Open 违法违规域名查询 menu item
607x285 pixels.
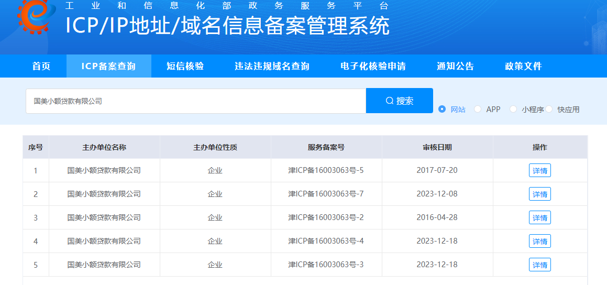point(272,66)
